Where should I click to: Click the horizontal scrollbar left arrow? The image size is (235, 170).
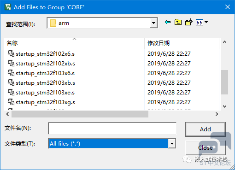point(7,114)
